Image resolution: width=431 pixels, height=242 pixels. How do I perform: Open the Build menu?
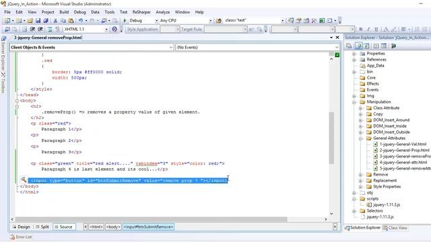(64, 12)
